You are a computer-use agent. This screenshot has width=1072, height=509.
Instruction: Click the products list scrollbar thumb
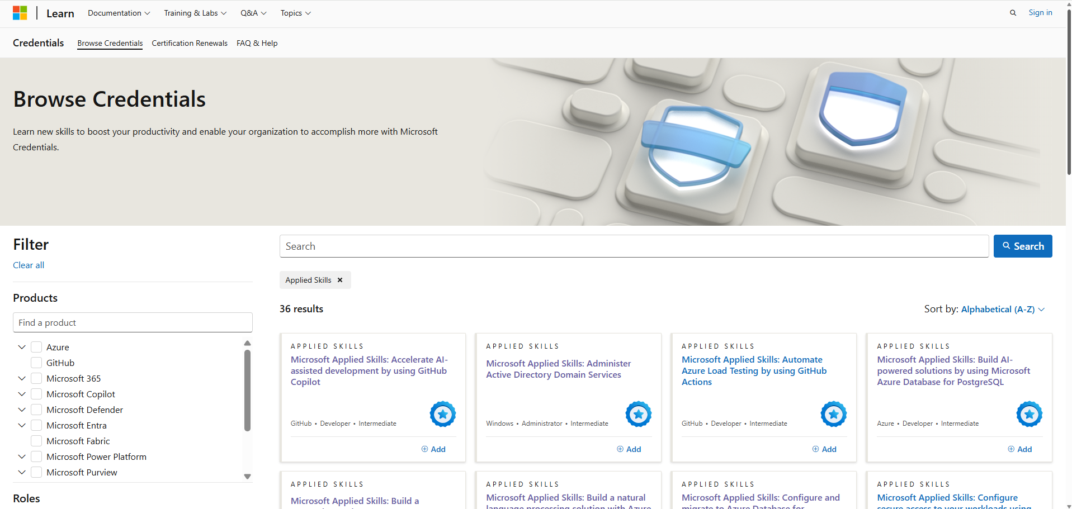(x=247, y=391)
